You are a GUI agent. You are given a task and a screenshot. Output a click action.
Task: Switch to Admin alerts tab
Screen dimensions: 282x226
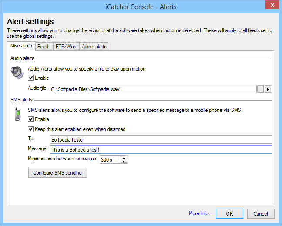click(x=94, y=47)
